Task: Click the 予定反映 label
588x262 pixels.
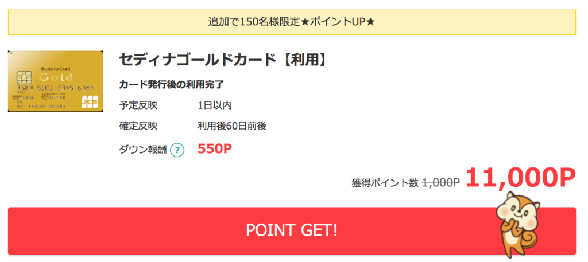Action: point(138,105)
